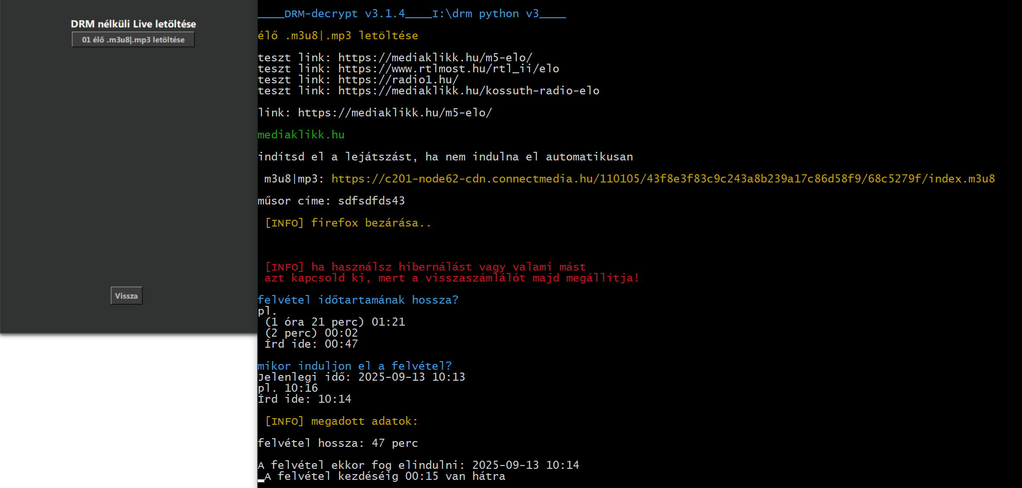1022x488 pixels.
Task: Click the green mediaklikk.hu text
Action: tap(301, 135)
